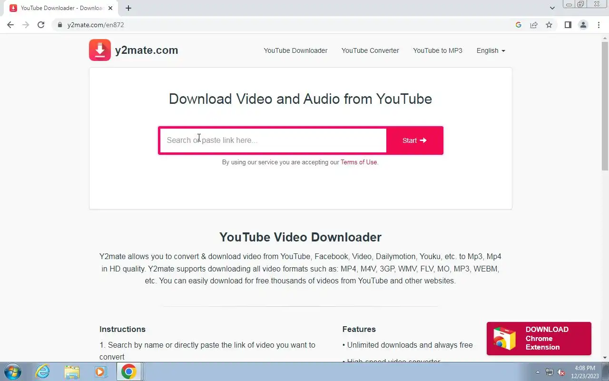Image resolution: width=609 pixels, height=381 pixels.
Task: Click the page vertical scrollbar thumb
Action: pyautogui.click(x=605, y=106)
